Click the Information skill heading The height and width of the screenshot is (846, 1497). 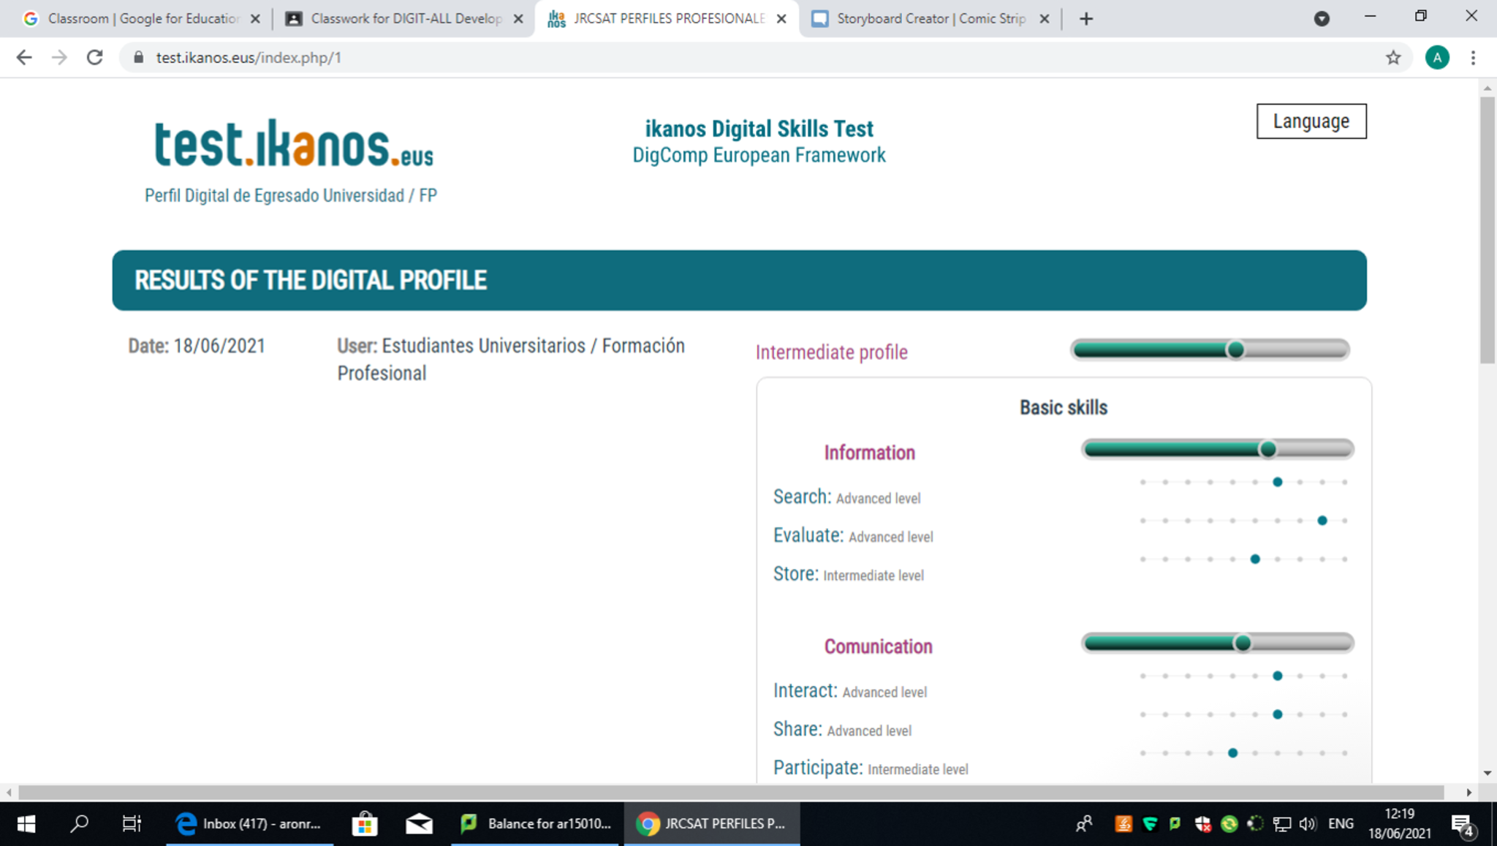[x=869, y=453]
